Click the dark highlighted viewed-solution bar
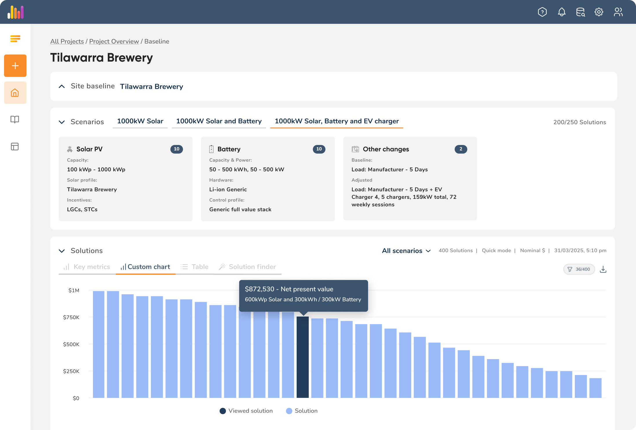Viewport: 636px width, 430px height. pyautogui.click(x=302, y=357)
